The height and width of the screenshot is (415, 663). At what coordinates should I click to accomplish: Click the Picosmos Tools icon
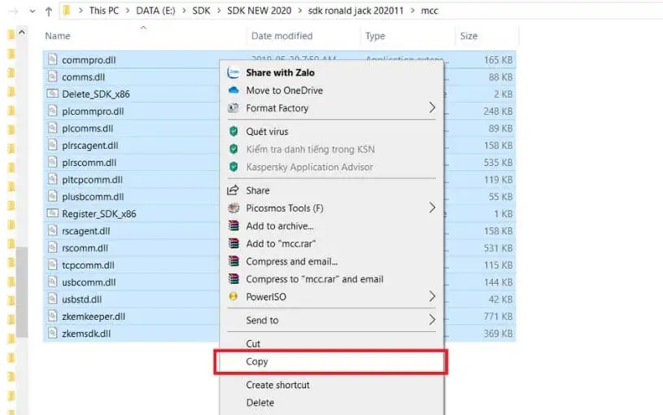pyautogui.click(x=233, y=208)
